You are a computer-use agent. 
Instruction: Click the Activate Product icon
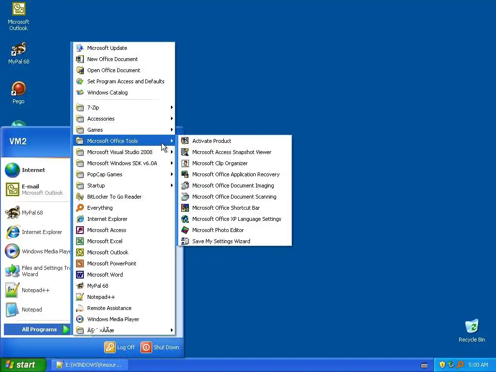(185, 141)
